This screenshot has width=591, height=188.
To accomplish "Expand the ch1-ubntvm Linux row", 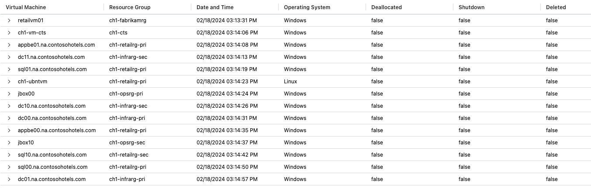I will tap(9, 82).
